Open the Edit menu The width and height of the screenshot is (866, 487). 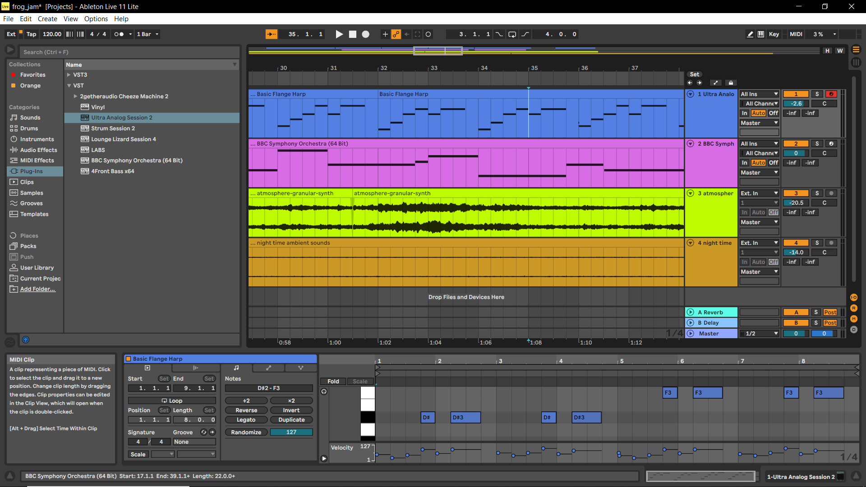pos(26,19)
